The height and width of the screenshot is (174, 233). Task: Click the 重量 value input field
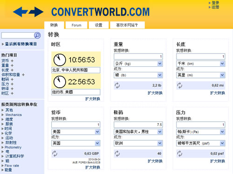point(138,56)
